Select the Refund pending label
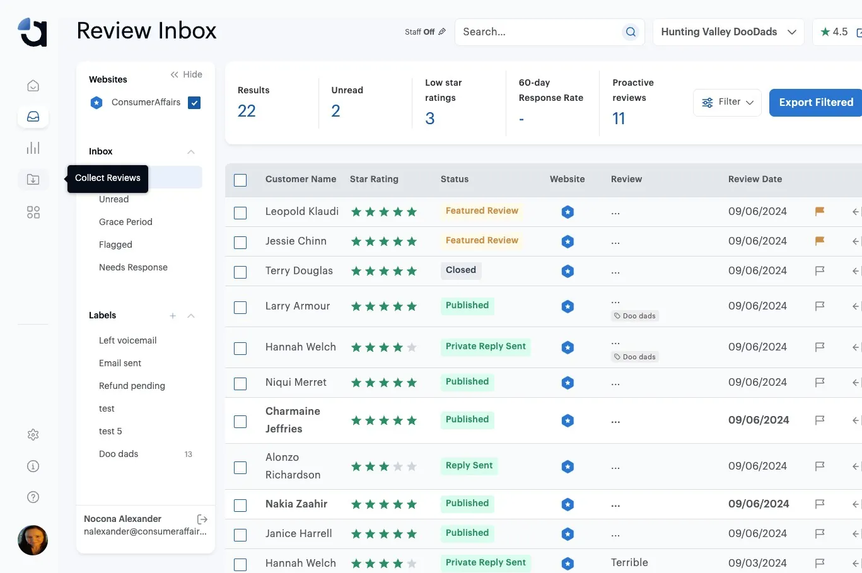 132,386
